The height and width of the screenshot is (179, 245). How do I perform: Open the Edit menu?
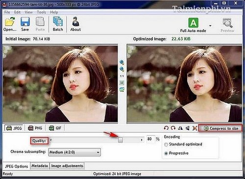pyautogui.click(x=17, y=12)
